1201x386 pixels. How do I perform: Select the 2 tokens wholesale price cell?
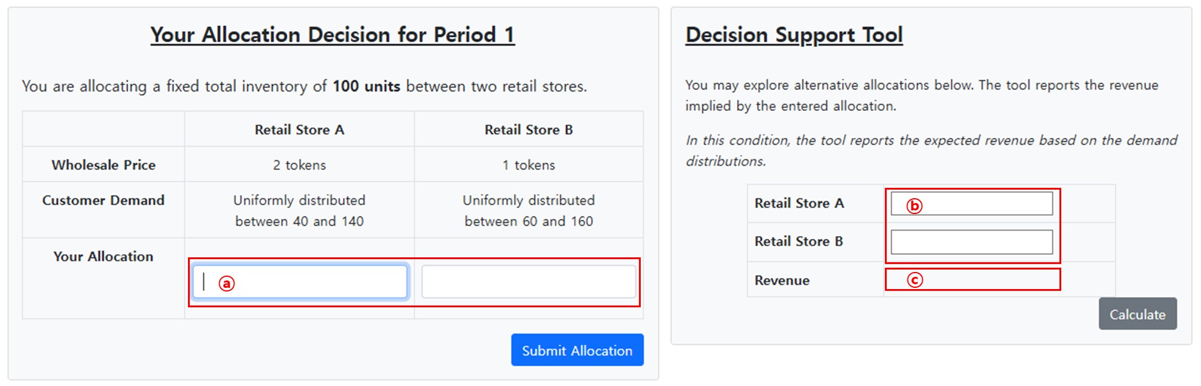pos(299,165)
